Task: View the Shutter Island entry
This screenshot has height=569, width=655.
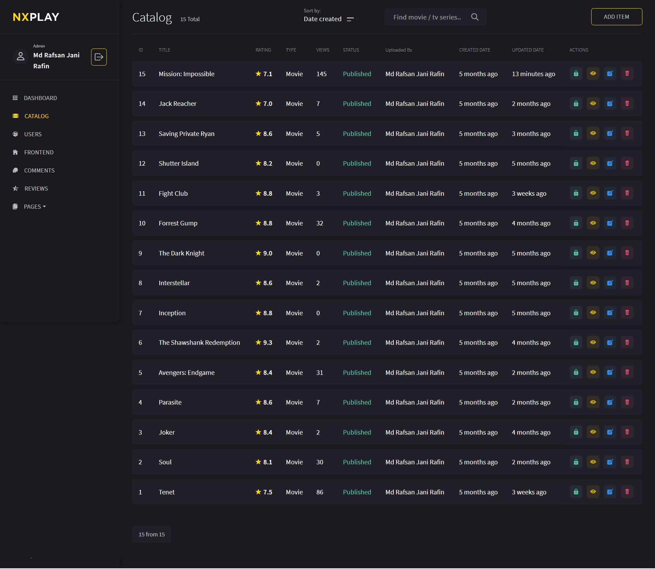Action: [x=593, y=163]
